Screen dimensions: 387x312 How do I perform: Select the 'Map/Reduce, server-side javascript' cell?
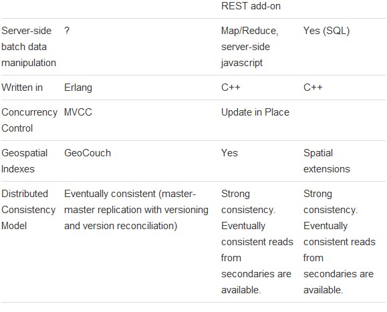(x=250, y=47)
